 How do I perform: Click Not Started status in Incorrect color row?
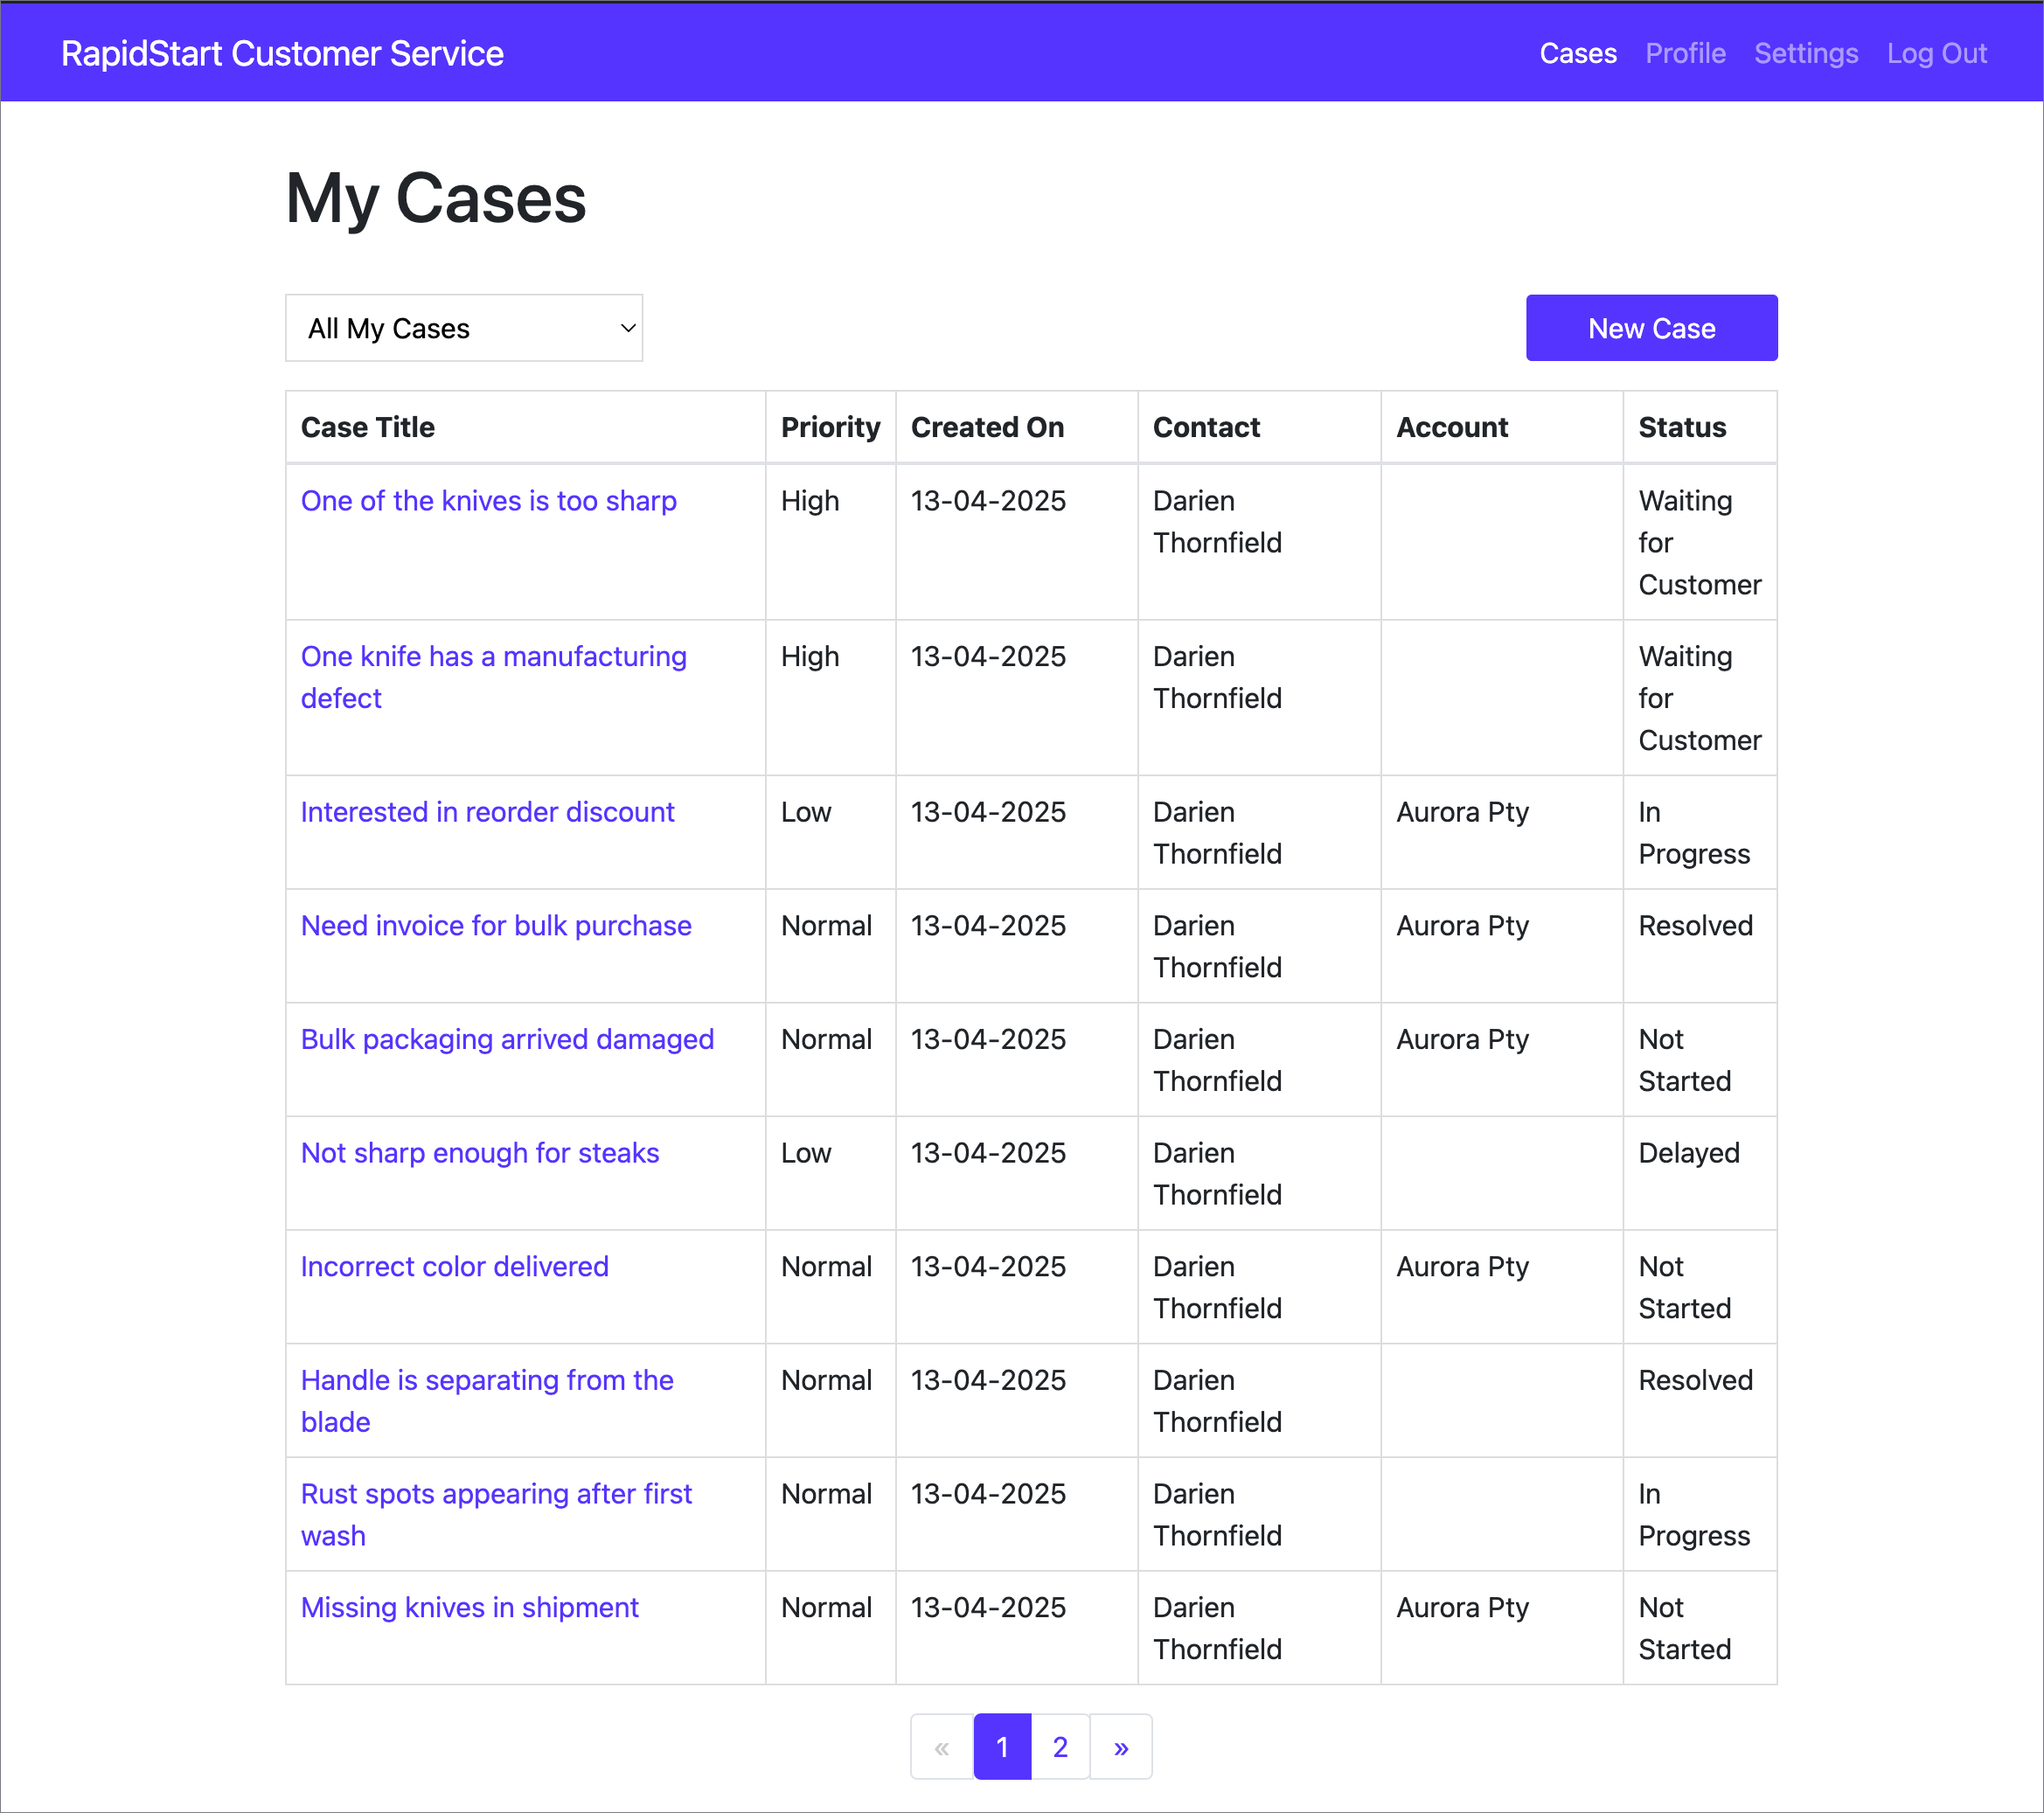point(1684,1287)
